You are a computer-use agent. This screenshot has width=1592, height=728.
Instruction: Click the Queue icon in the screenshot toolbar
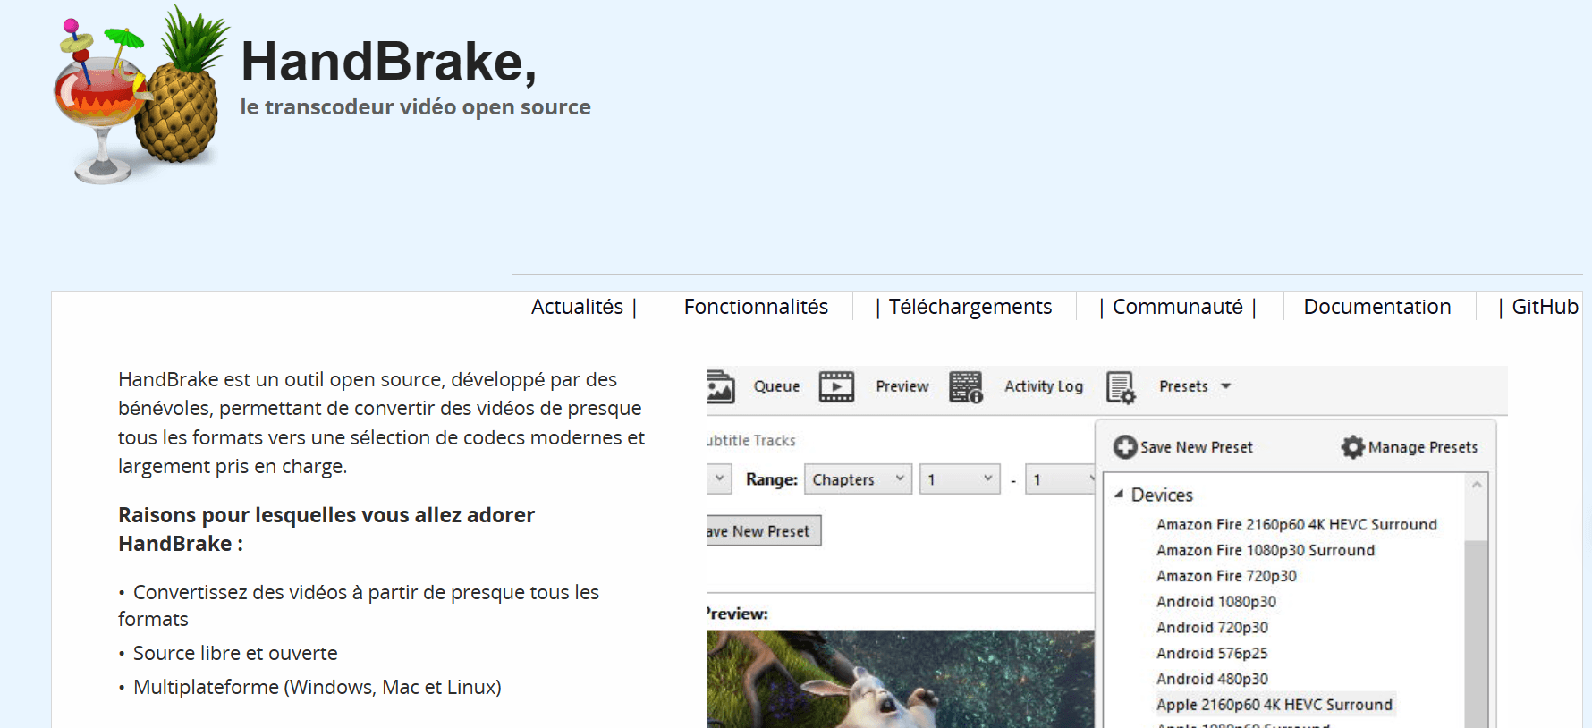(720, 386)
